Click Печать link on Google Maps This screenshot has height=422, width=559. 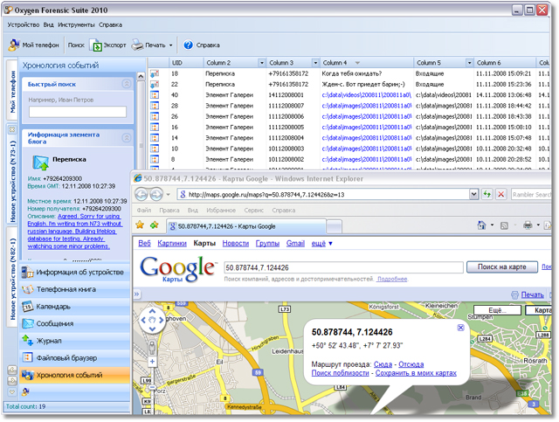(x=532, y=294)
